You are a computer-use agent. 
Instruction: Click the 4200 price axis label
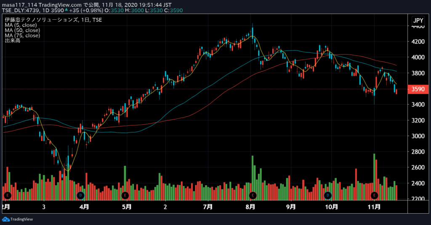[x=418, y=42]
